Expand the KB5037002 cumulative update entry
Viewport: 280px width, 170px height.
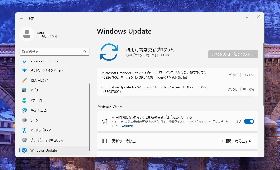177,89
